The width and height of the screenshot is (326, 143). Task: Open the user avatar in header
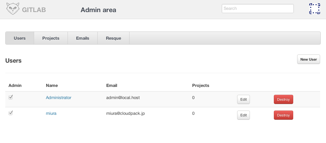315,9
